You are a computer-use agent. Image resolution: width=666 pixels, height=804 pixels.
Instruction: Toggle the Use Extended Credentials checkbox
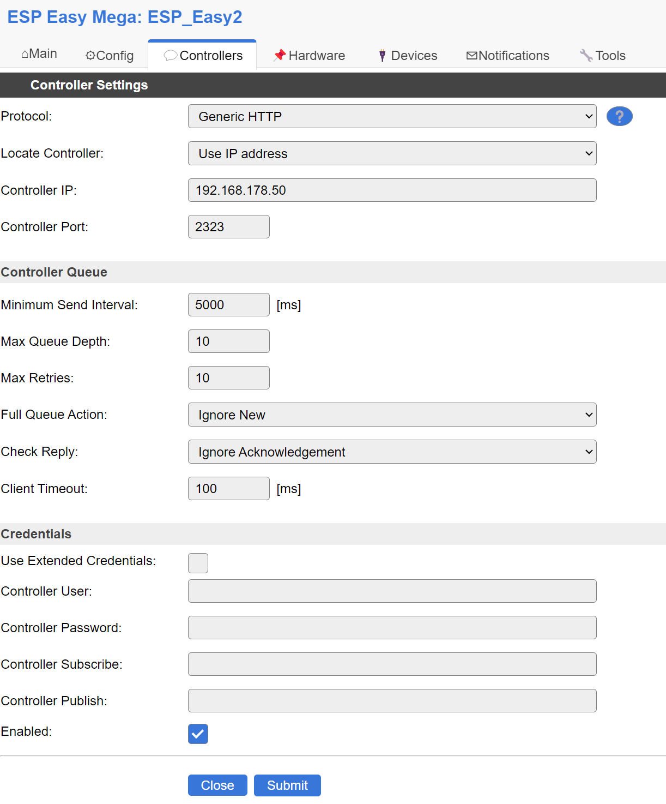[x=198, y=563]
